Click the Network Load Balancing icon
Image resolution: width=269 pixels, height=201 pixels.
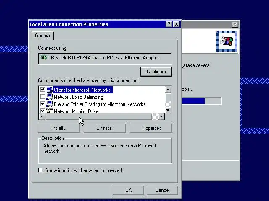point(50,97)
